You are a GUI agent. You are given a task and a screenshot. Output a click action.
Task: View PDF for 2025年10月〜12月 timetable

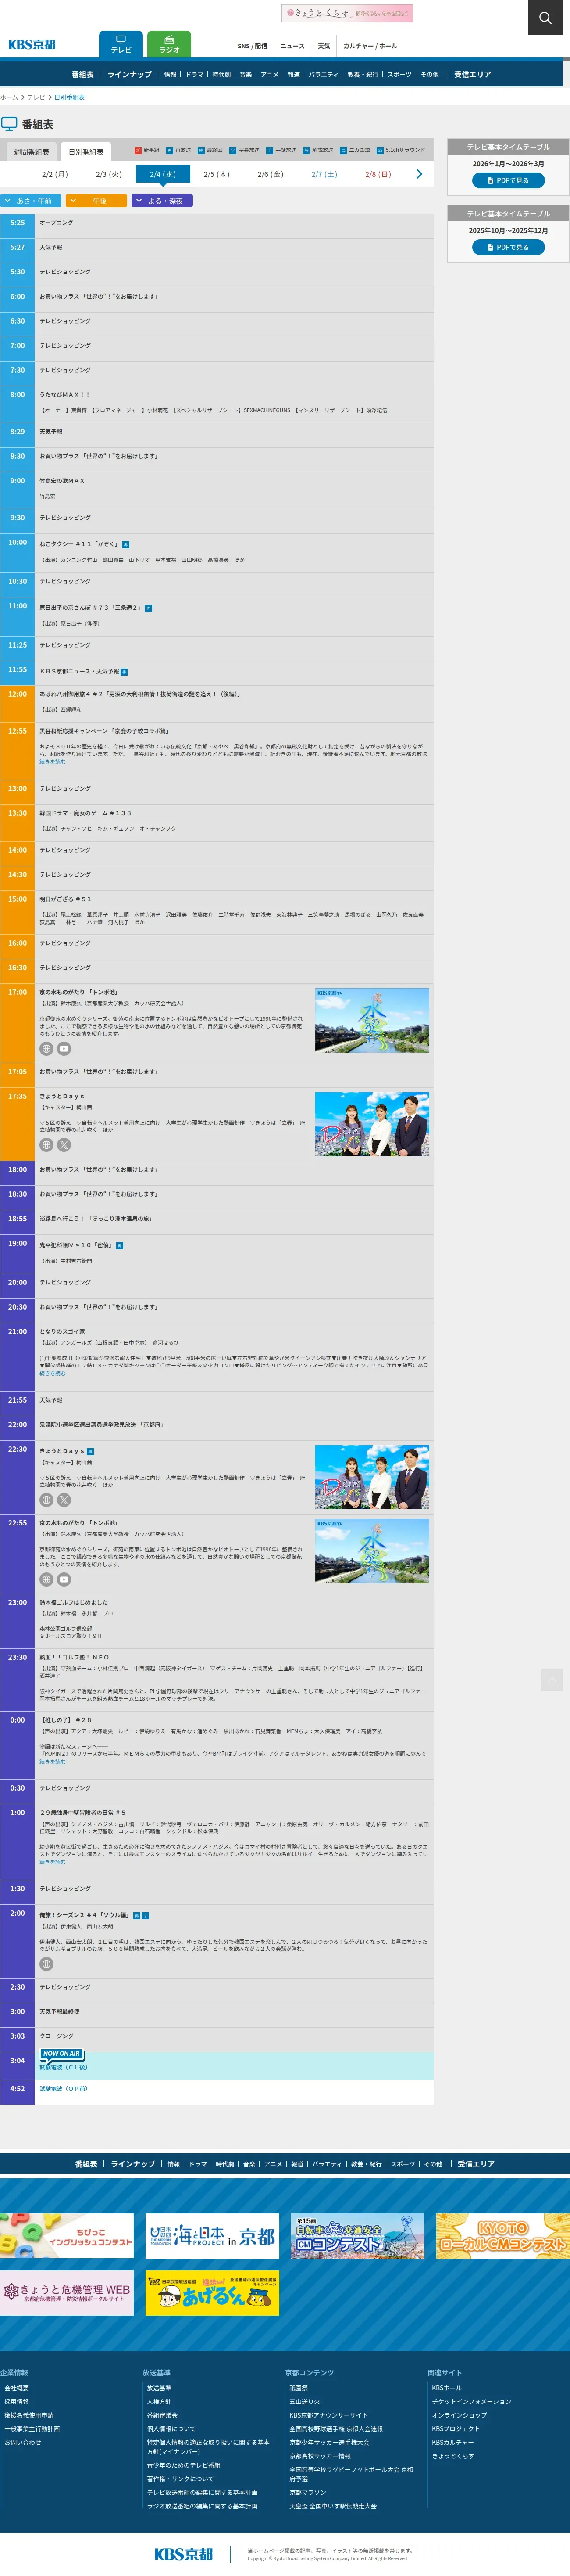click(x=508, y=247)
